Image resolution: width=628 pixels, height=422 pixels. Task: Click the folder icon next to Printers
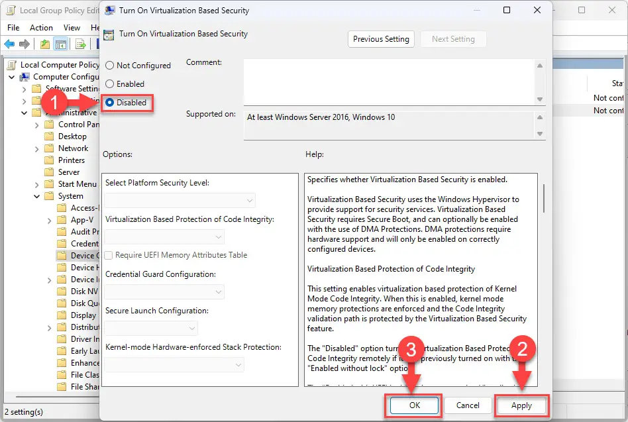pyautogui.click(x=49, y=160)
